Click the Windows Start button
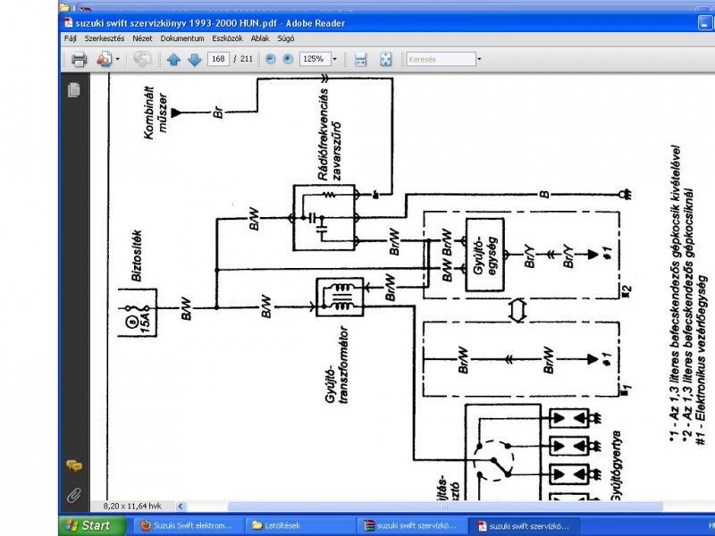The height and width of the screenshot is (536, 715). point(92,525)
